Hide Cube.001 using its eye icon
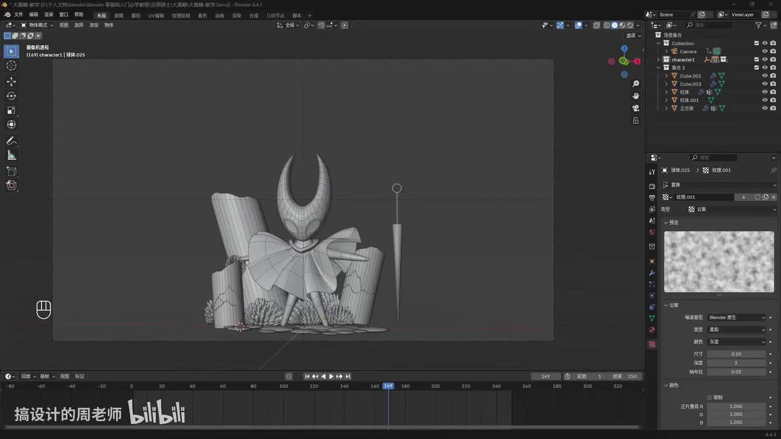Screen dimensions: 781x439 pos(765,76)
